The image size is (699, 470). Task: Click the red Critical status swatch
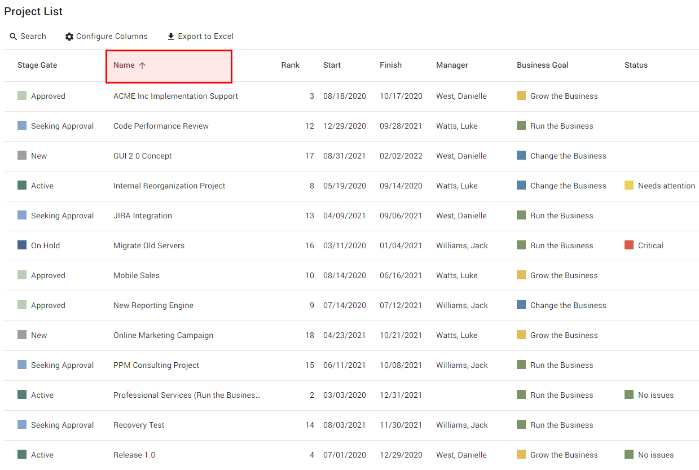click(629, 245)
